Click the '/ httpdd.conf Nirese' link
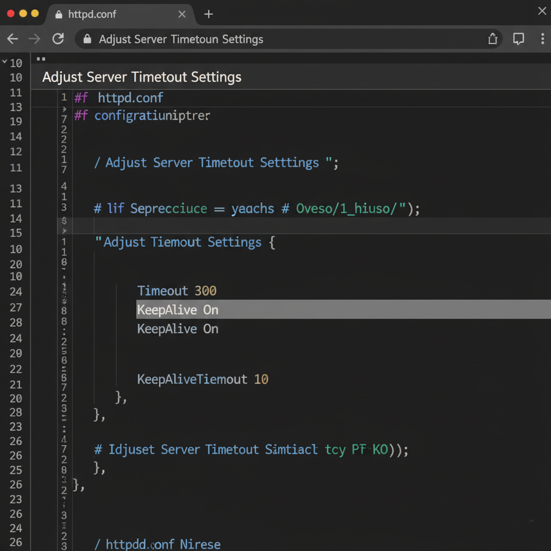The height and width of the screenshot is (551, 551). point(157,544)
